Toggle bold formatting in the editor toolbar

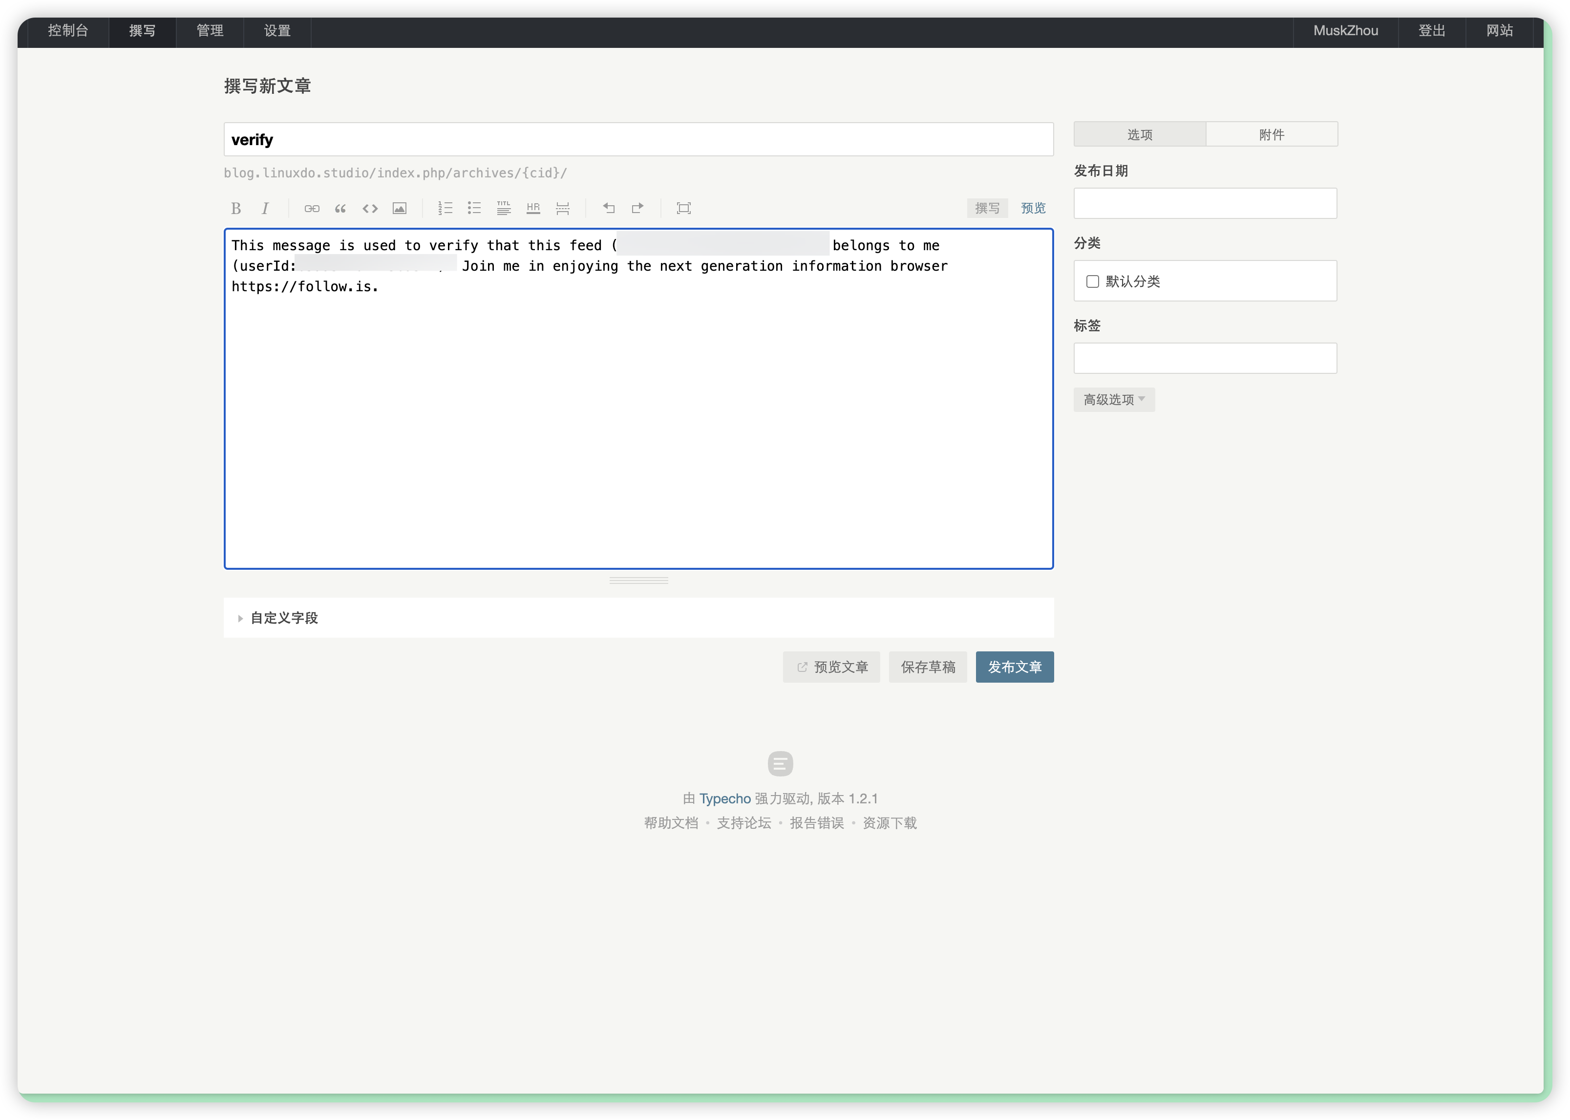[236, 208]
